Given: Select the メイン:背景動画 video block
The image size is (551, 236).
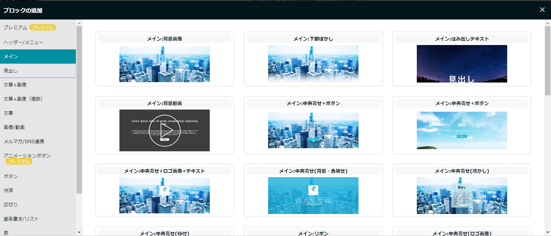Looking at the screenshot, I should tap(164, 125).
